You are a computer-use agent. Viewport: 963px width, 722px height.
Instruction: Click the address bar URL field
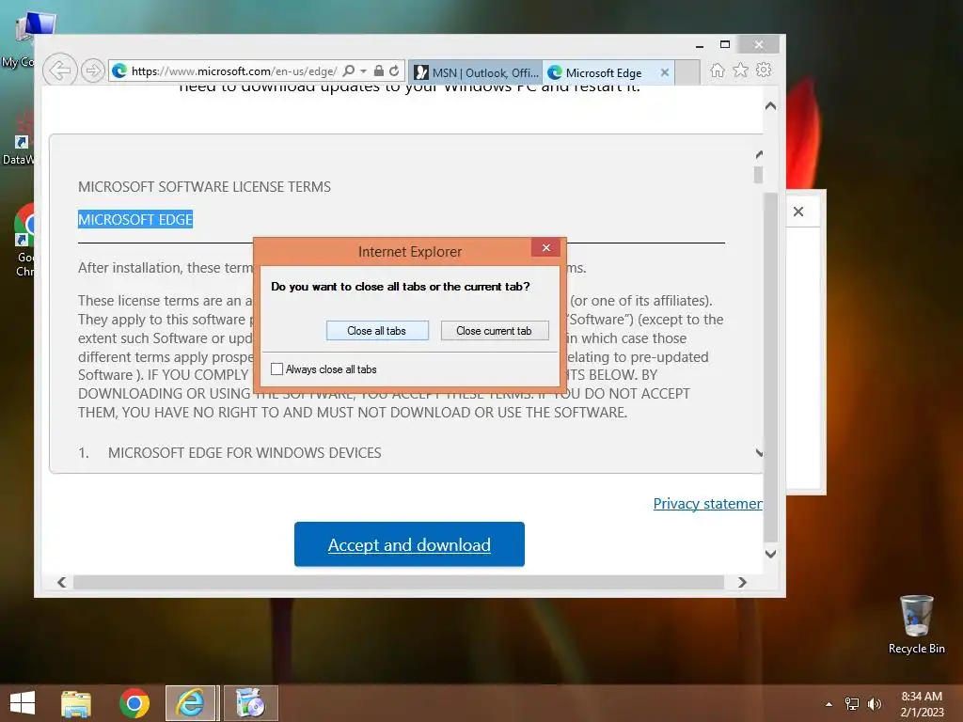(233, 71)
